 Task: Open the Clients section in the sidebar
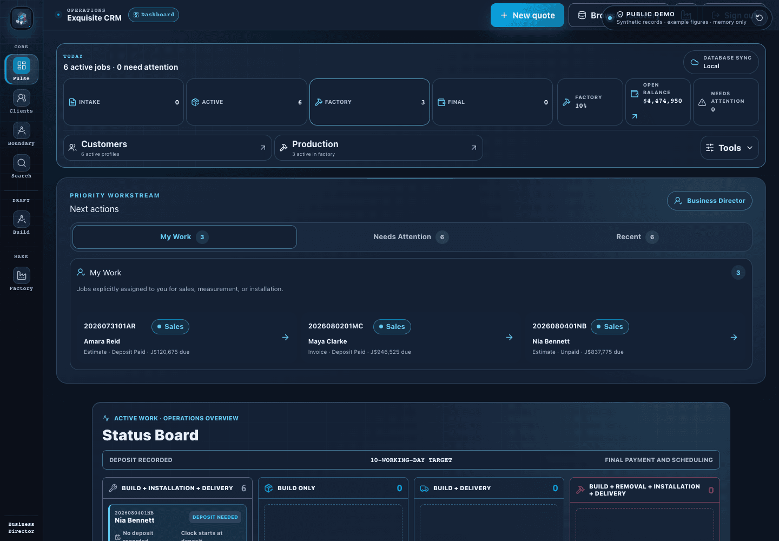[22, 102]
